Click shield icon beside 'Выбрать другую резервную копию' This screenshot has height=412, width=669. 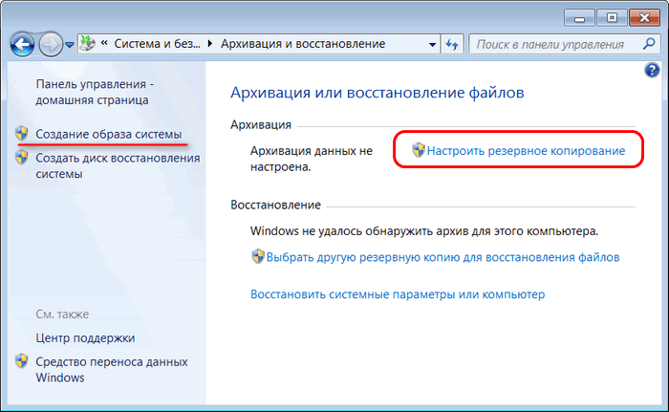[x=258, y=256]
